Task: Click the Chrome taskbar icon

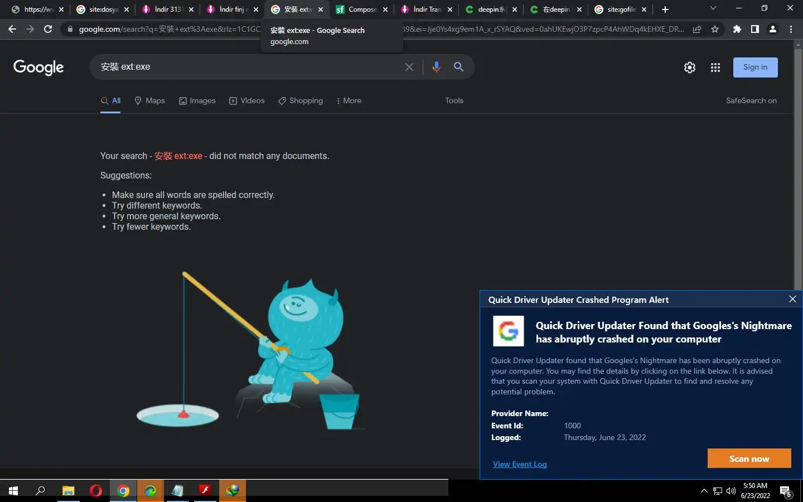Action: coord(123,491)
